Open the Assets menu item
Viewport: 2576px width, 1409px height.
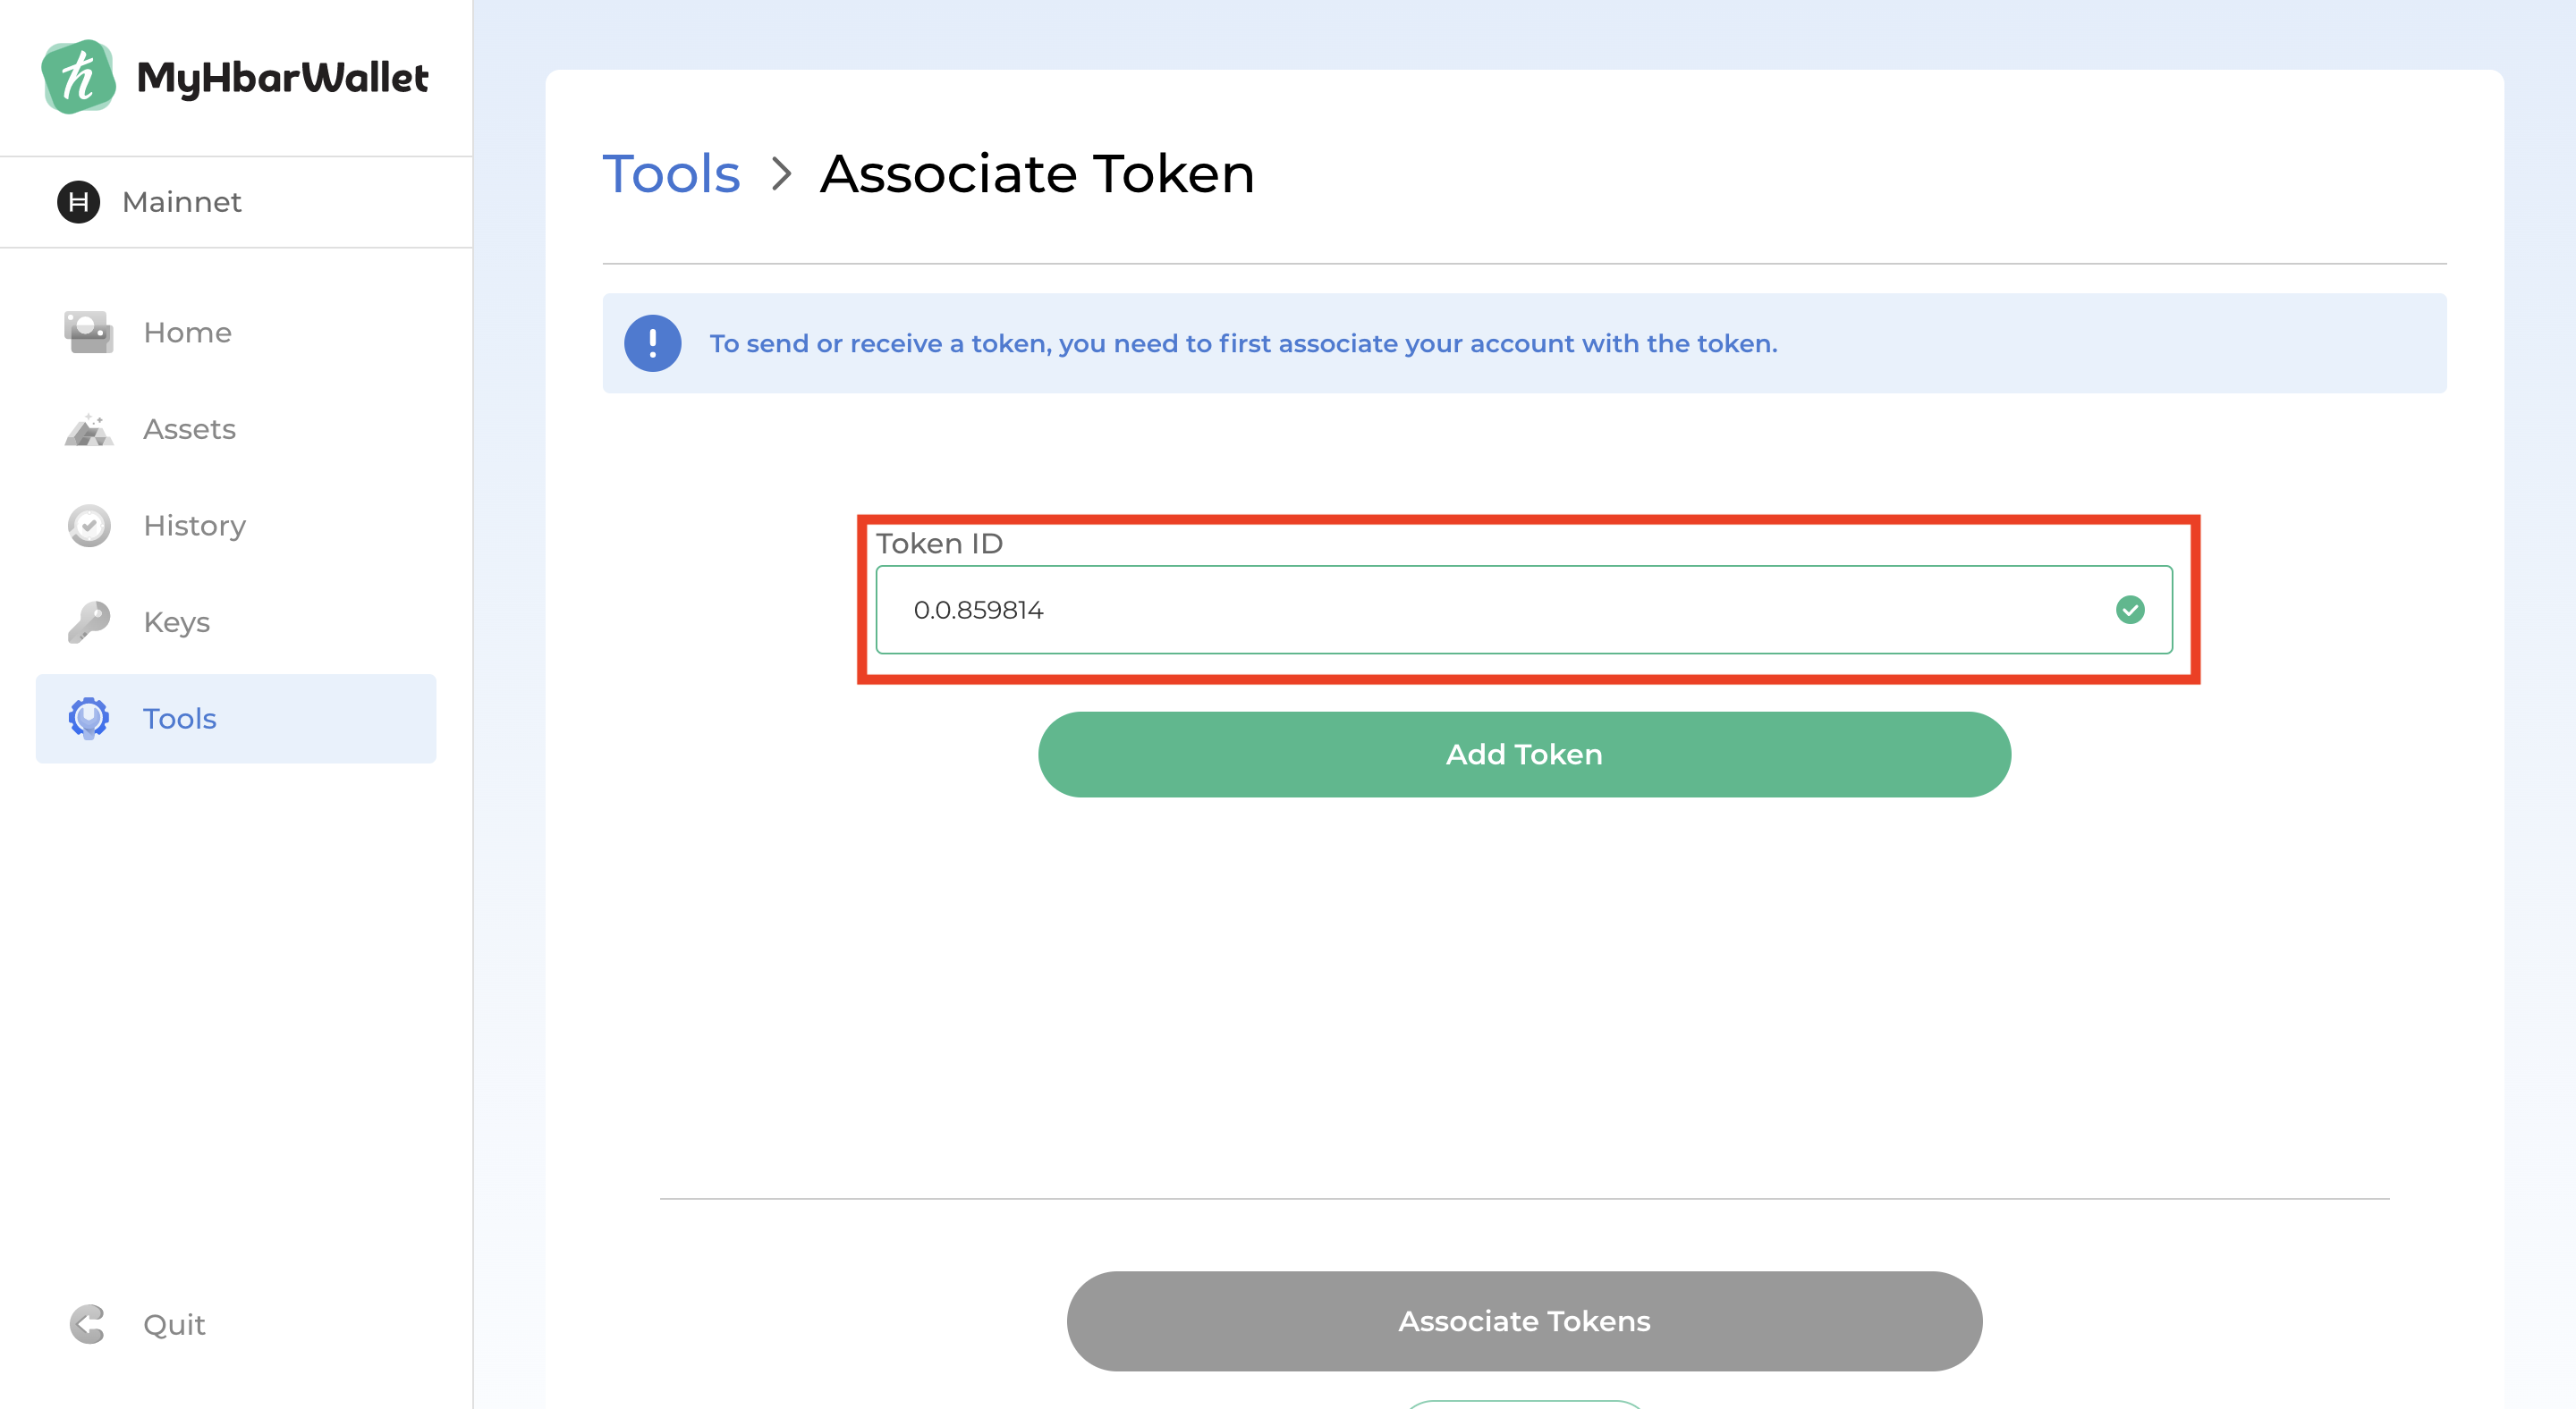(x=189, y=429)
